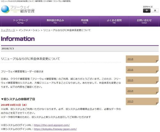Click the Information heading
The height and width of the screenshot is (132, 160).
point(18,39)
